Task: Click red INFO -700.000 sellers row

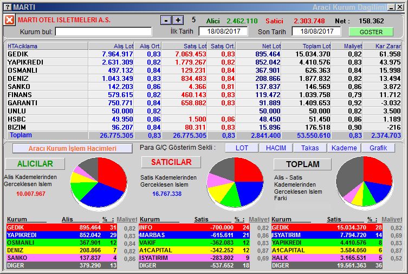Action: [195, 227]
